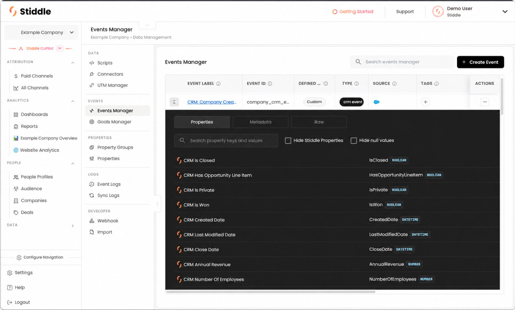Tick the Hide null values checkbox

(354, 141)
